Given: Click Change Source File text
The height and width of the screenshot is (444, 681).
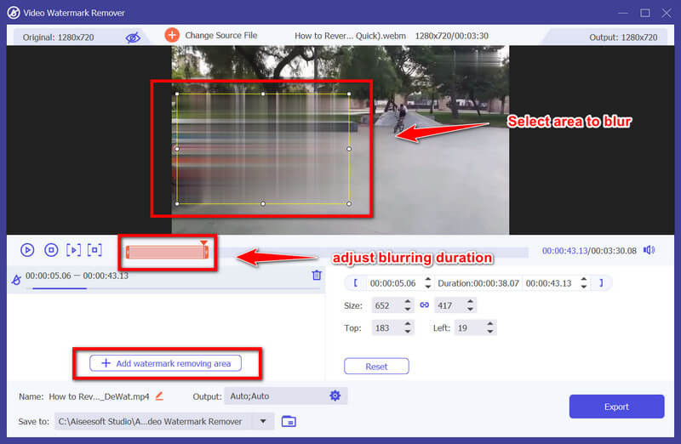Looking at the screenshot, I should coord(221,35).
